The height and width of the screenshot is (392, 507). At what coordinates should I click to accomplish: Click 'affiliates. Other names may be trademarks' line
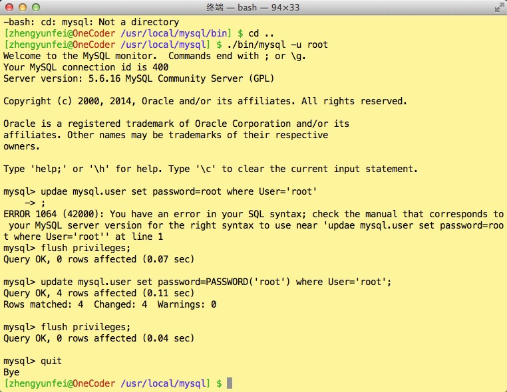click(166, 135)
